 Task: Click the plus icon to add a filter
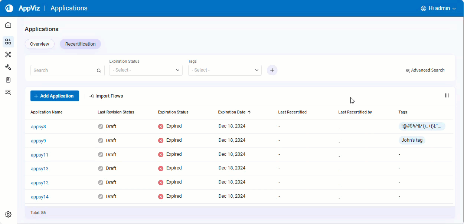(x=272, y=70)
